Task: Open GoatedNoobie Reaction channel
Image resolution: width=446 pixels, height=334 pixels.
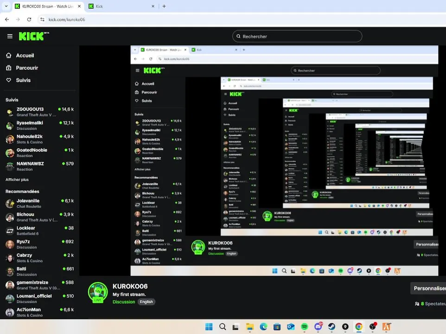Action: pos(39,153)
